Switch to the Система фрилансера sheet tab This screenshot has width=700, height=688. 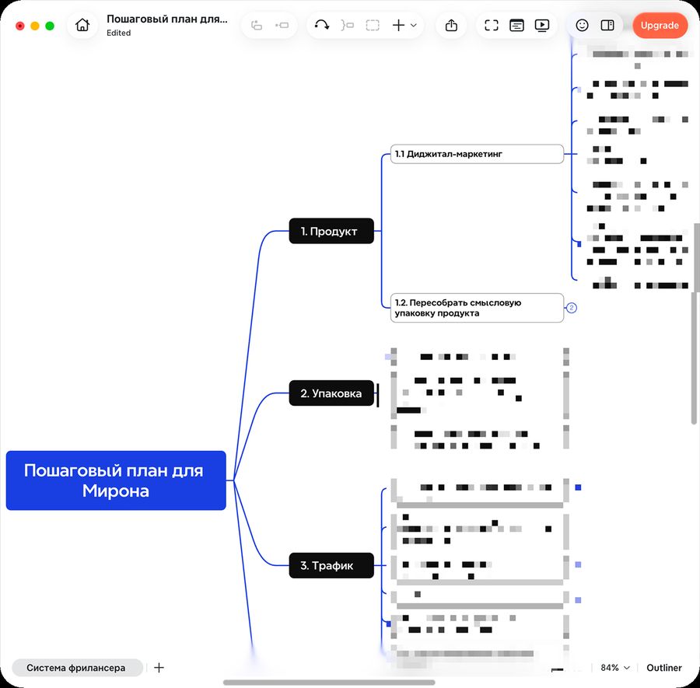pos(76,668)
